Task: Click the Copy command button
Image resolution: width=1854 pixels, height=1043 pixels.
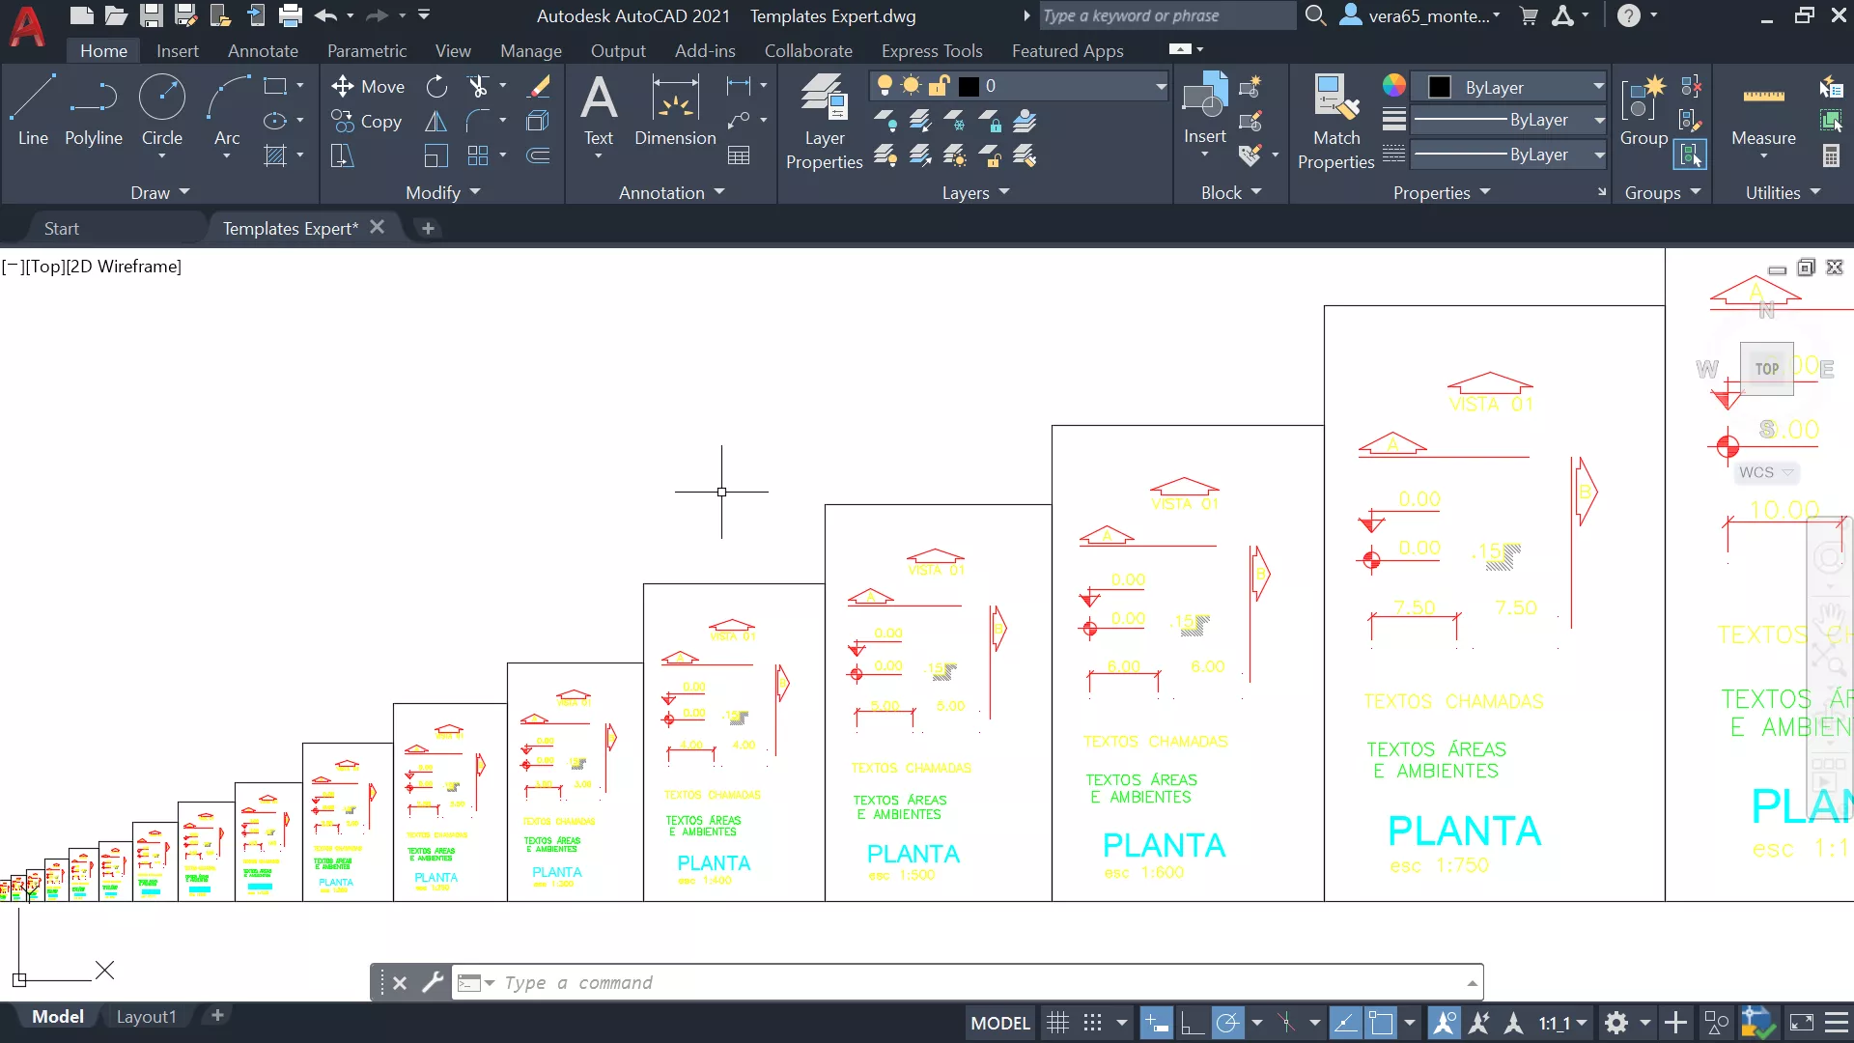Action: pyautogui.click(x=367, y=122)
